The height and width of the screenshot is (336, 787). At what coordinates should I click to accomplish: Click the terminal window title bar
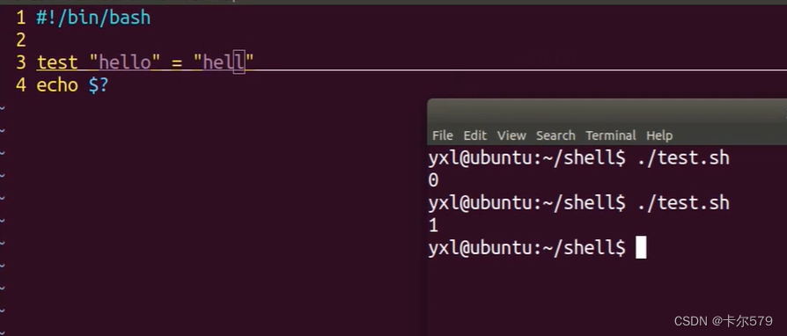(x=607, y=111)
